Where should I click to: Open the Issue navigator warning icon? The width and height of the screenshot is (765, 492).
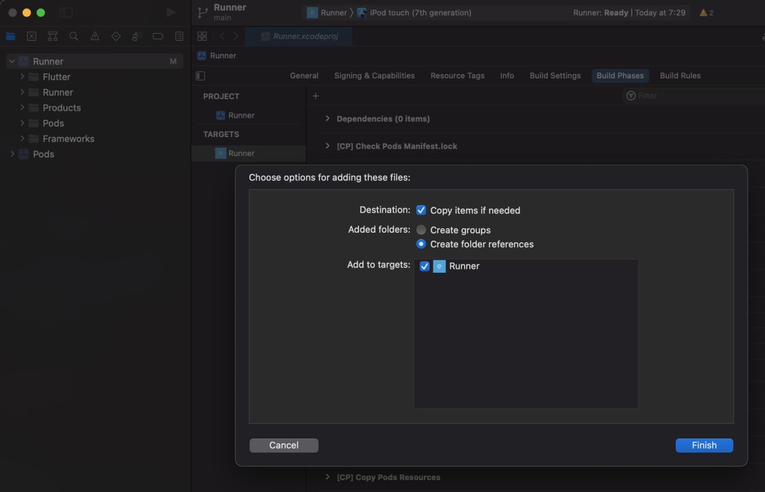pyautogui.click(x=95, y=36)
